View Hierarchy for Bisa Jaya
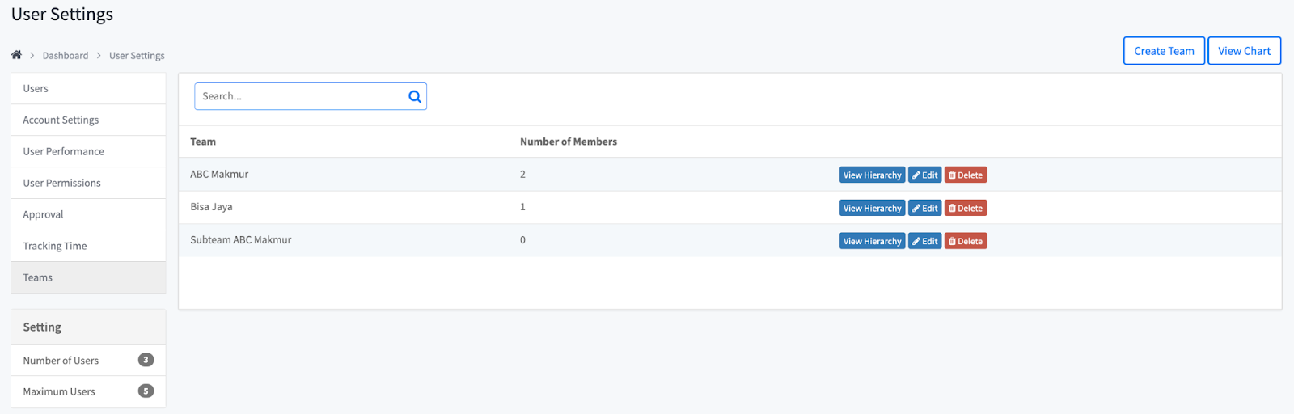Viewport: 1294px width, 414px height. coord(872,209)
